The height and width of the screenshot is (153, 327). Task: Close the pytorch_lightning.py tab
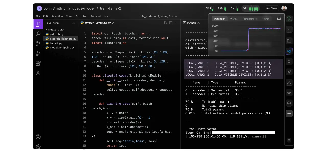click(113, 23)
